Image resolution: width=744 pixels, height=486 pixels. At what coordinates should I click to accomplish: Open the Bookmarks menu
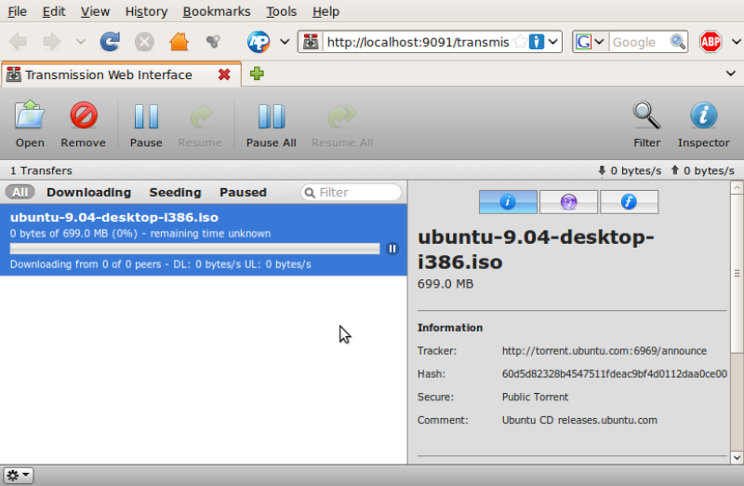point(217,11)
